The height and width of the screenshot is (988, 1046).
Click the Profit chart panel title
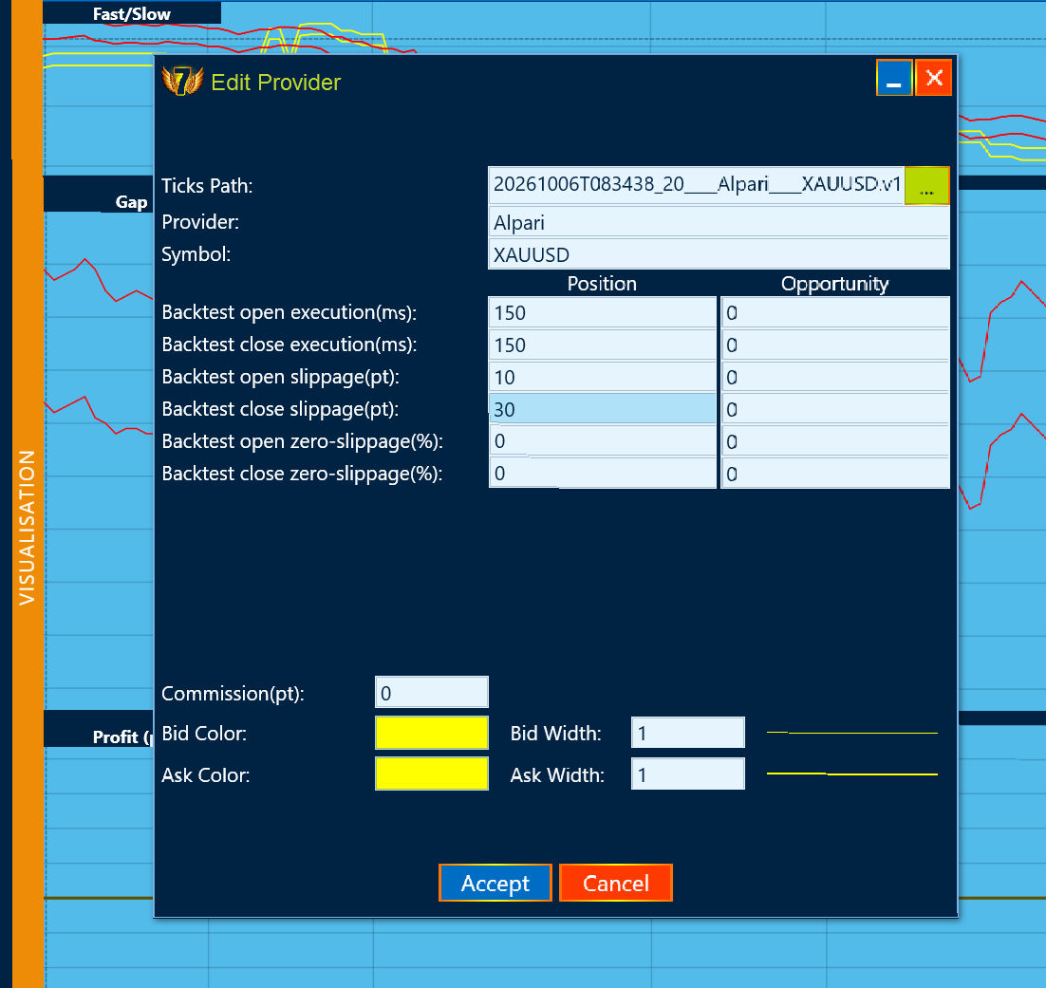point(122,737)
